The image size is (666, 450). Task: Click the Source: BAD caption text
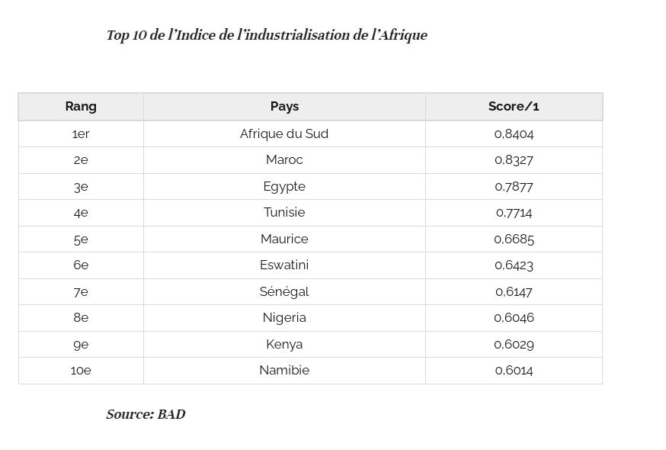146,414
